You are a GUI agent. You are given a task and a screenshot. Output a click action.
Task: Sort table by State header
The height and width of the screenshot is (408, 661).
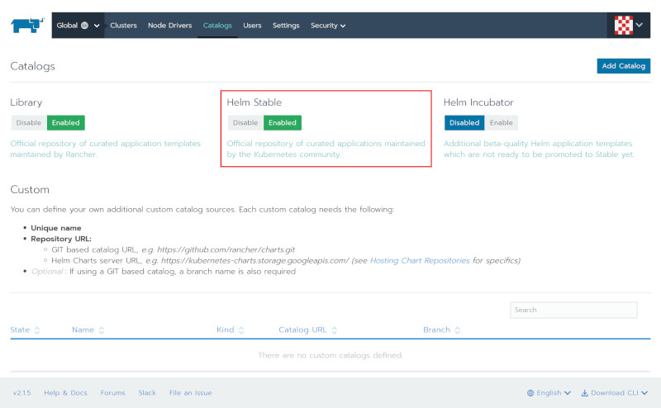coord(20,330)
